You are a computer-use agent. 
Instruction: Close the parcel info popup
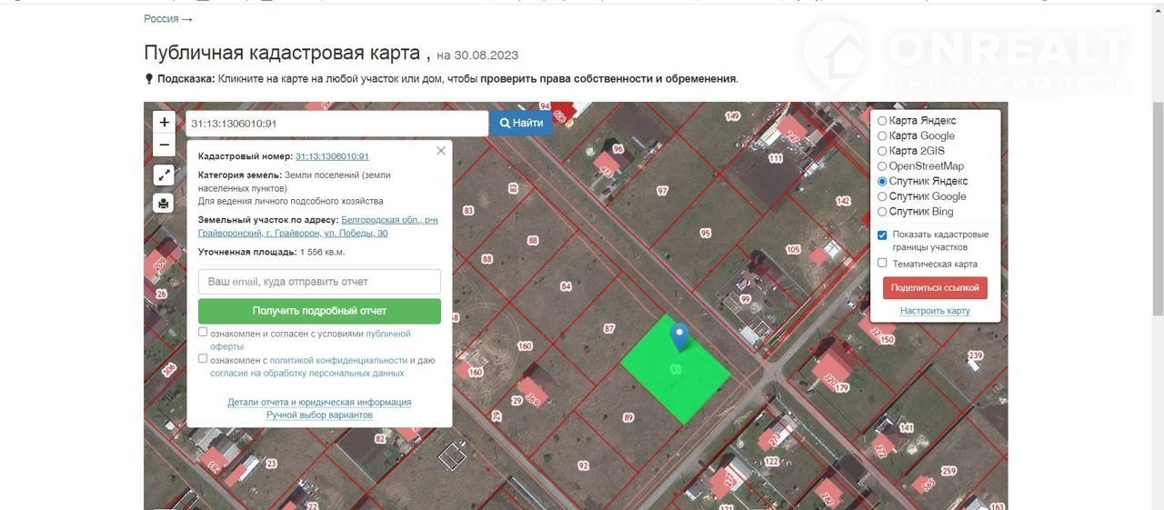click(x=441, y=151)
